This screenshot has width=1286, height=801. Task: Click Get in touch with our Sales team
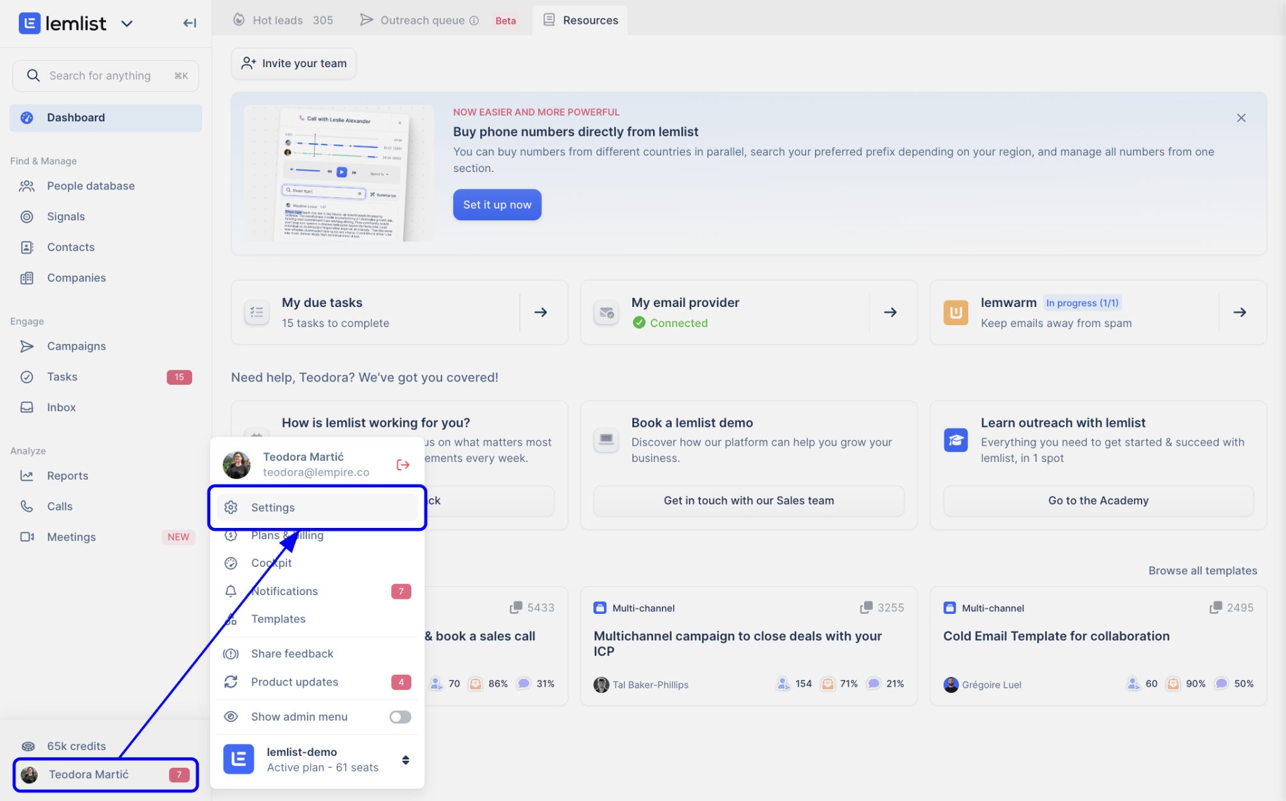click(x=748, y=501)
